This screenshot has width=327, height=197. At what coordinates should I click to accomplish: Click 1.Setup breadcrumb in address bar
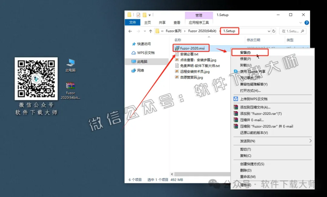point(229,31)
